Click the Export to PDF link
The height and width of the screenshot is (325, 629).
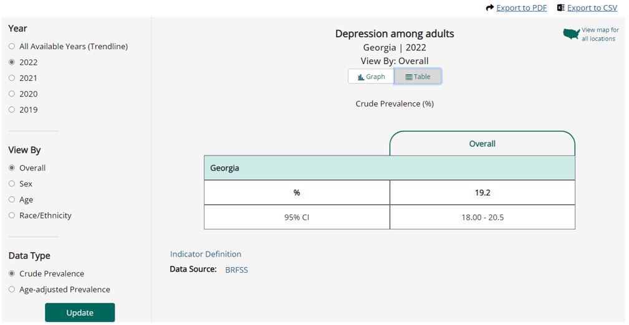521,8
